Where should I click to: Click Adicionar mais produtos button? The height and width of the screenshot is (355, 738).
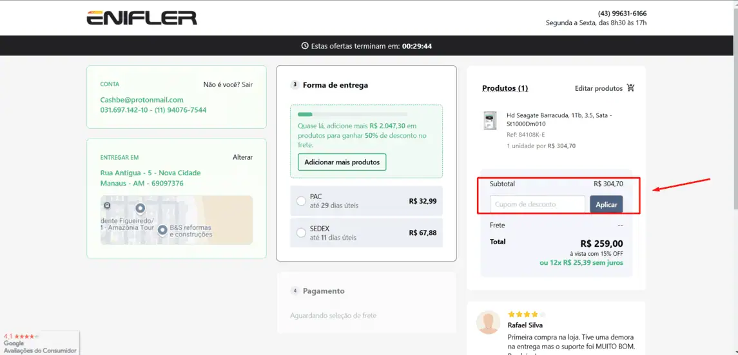[342, 162]
